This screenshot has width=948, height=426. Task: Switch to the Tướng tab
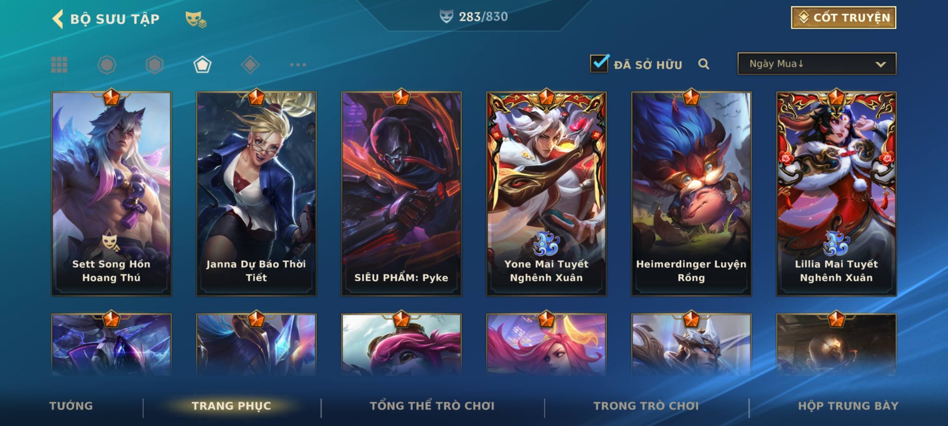pyautogui.click(x=71, y=406)
